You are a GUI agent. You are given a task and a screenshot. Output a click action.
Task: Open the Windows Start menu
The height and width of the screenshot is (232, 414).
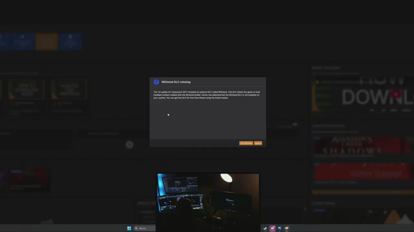[x=129, y=228]
